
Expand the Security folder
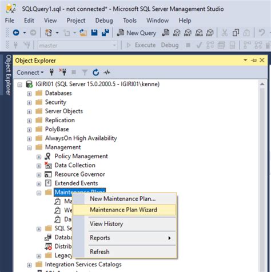[x=29, y=103]
